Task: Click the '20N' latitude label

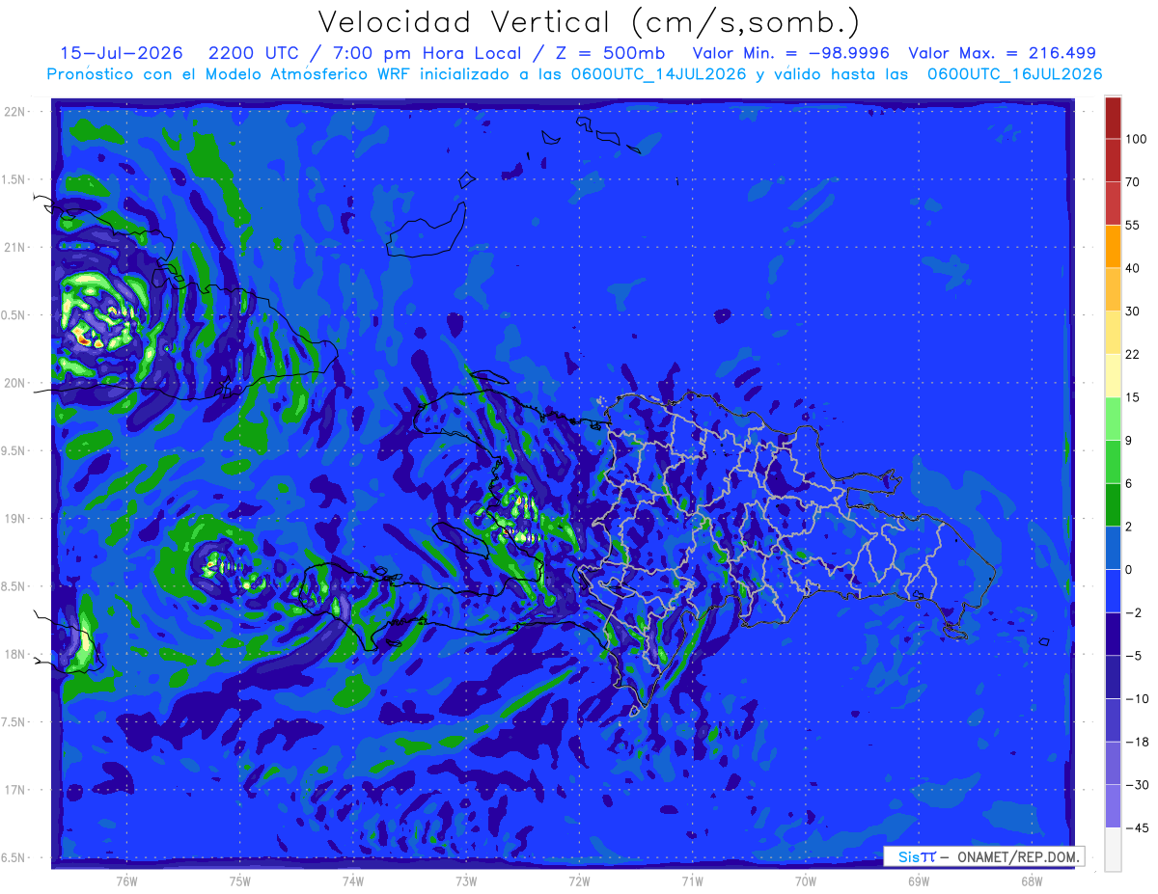Action: coord(15,383)
